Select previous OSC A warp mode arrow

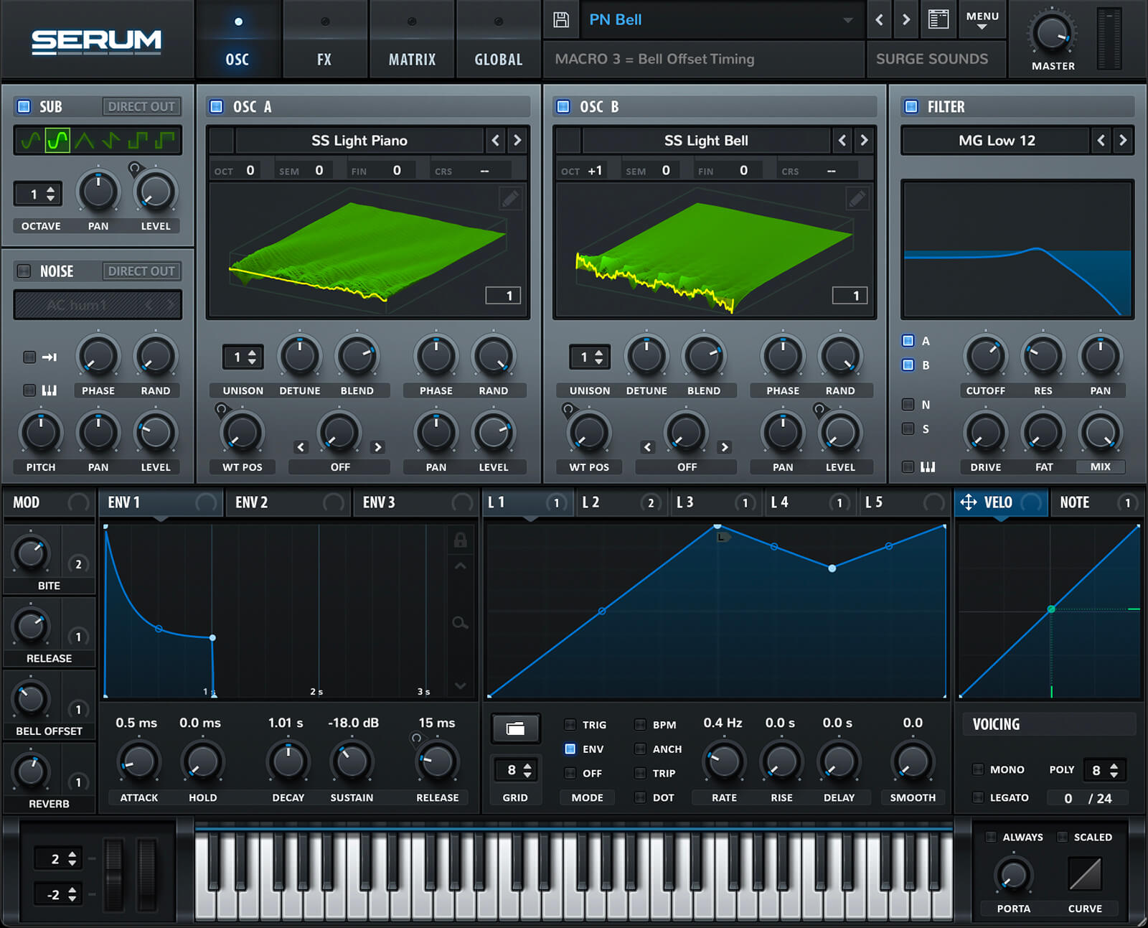tap(301, 447)
